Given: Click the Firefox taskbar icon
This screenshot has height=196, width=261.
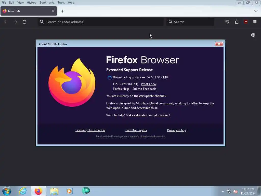Looking at the screenshot, I should pos(38,191).
